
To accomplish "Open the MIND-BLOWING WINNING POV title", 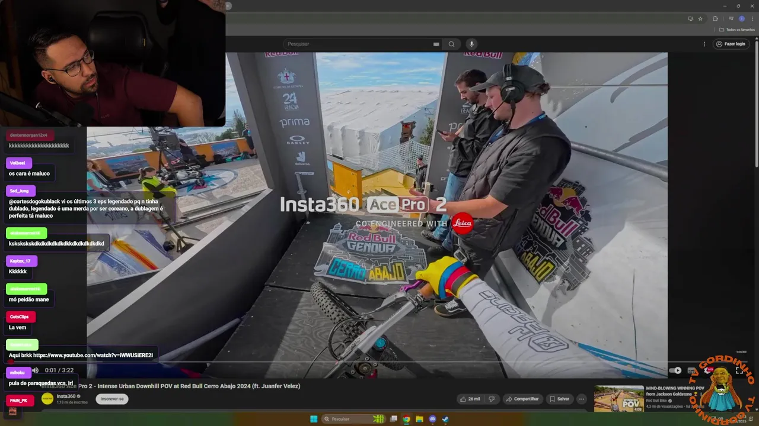I will pos(675,391).
